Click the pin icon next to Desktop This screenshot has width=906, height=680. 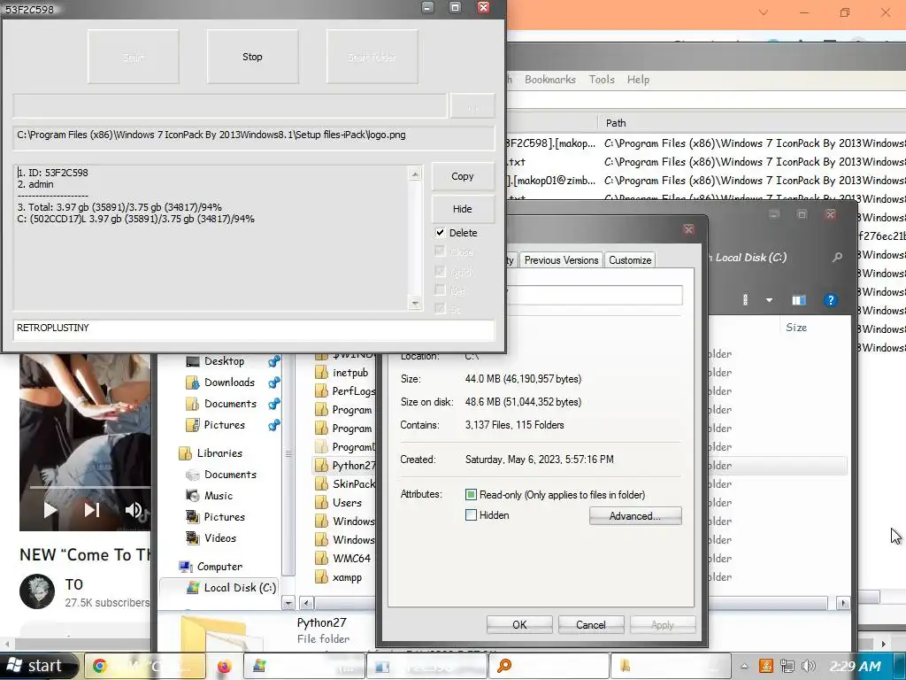tap(274, 361)
